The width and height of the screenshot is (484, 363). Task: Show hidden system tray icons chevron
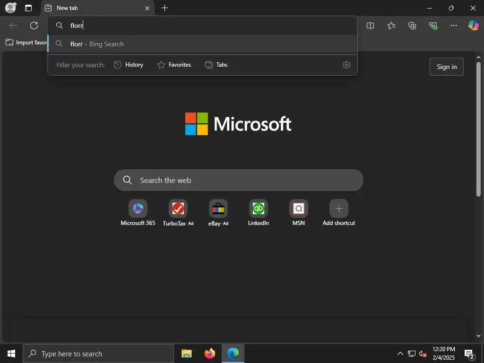click(400, 354)
